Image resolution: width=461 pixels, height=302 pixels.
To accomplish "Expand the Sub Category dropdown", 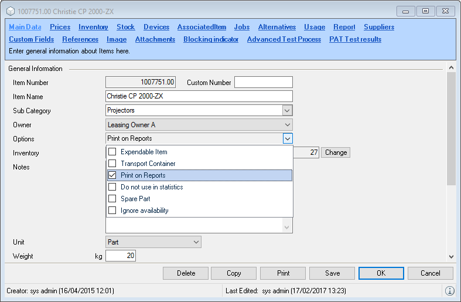I will point(287,110).
